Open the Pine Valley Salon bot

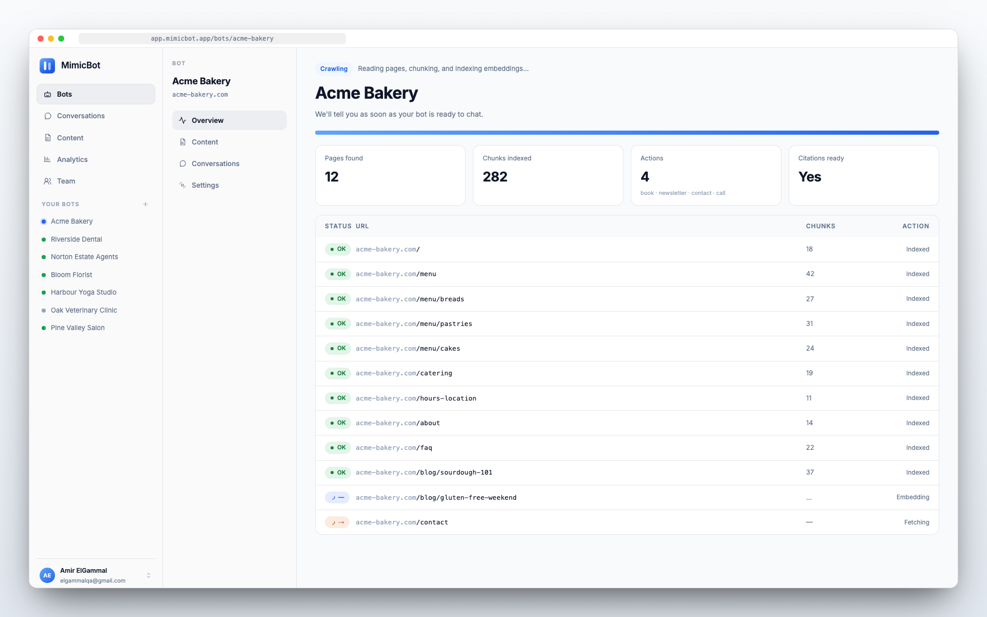(78, 328)
